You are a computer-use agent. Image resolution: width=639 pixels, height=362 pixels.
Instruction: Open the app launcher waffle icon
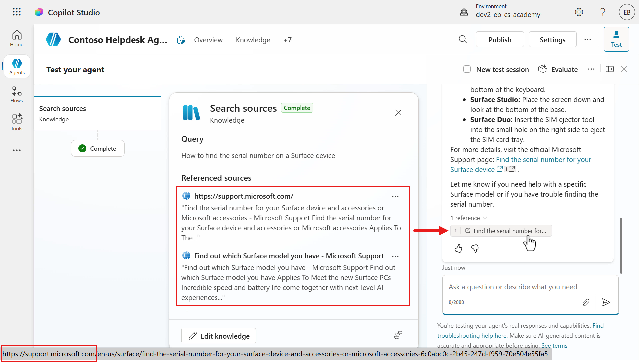point(17,12)
